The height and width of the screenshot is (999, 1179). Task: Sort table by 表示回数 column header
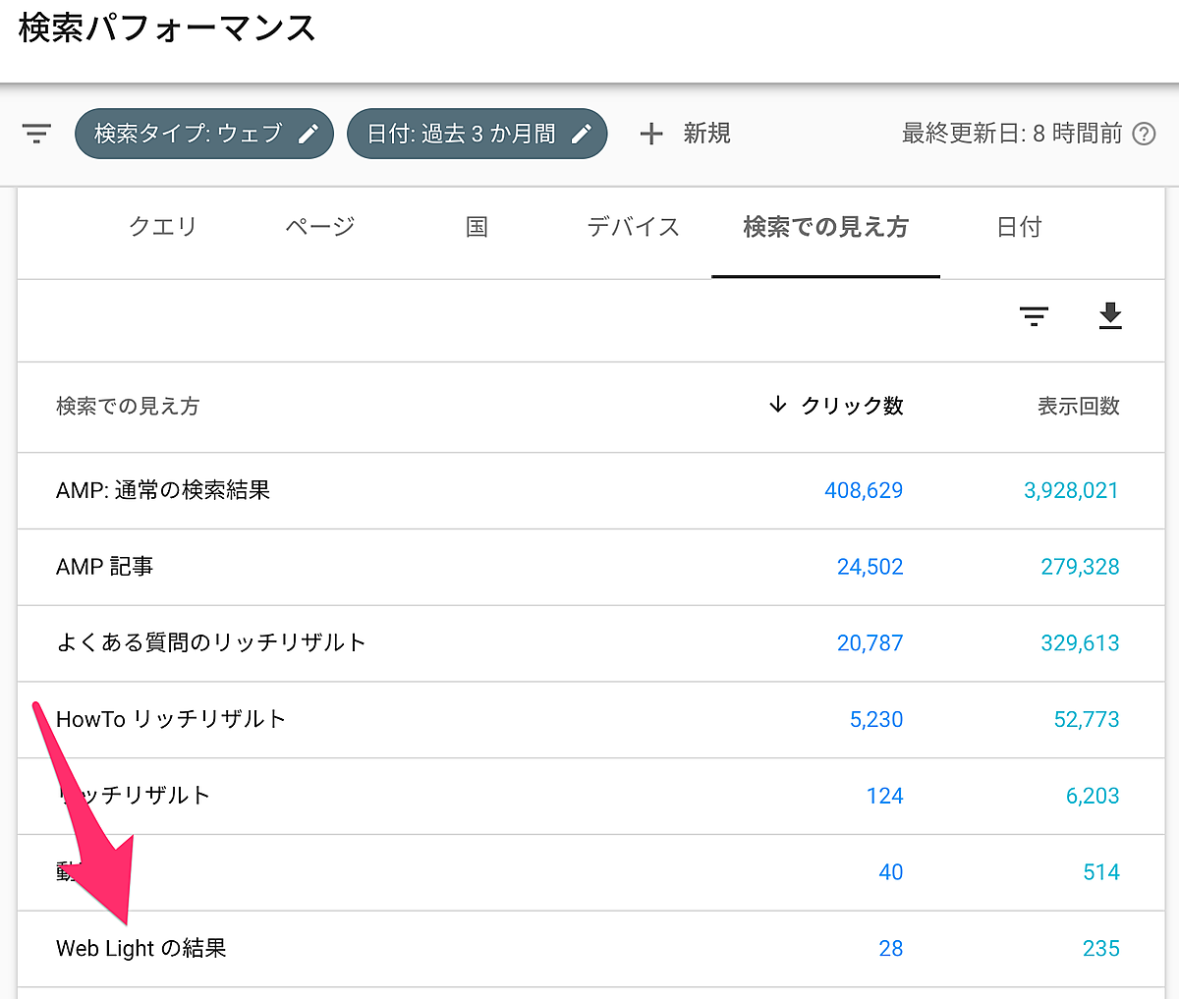[x=1078, y=406]
